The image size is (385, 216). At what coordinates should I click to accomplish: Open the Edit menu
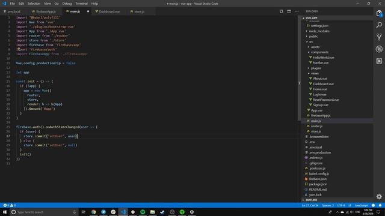(x=21, y=4)
